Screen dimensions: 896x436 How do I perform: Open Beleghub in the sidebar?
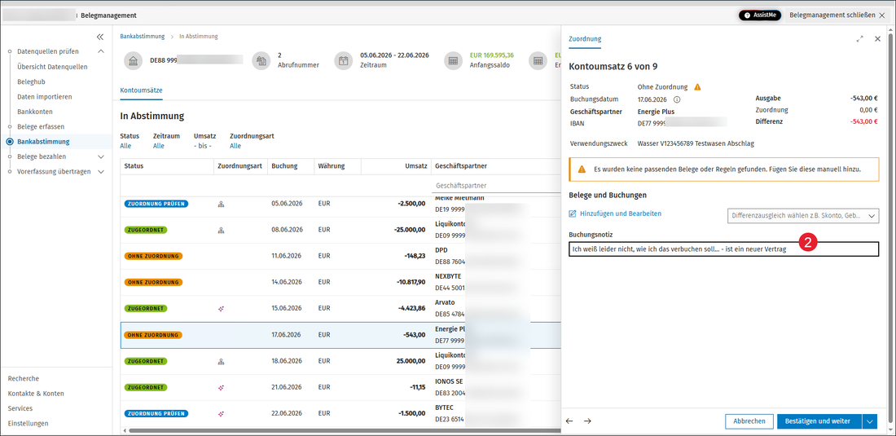tap(32, 81)
